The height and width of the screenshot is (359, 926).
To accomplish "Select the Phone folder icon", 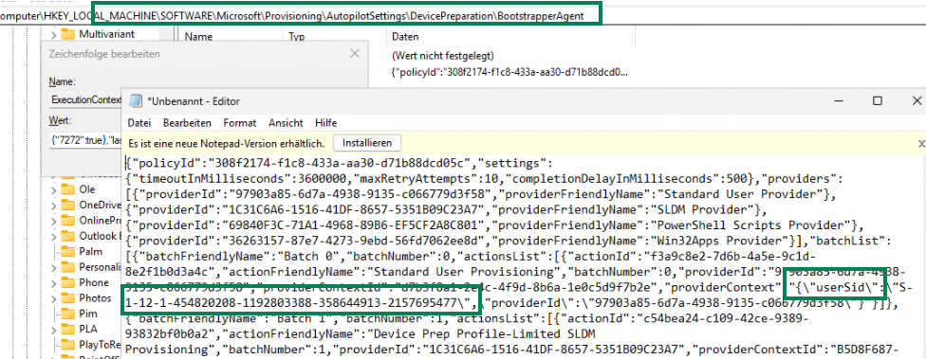I will [x=68, y=282].
